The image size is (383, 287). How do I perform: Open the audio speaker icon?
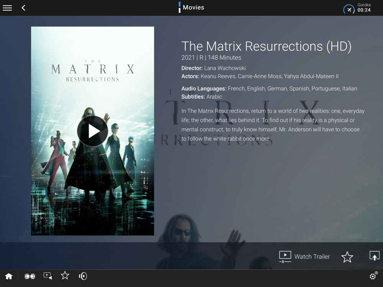(83, 276)
